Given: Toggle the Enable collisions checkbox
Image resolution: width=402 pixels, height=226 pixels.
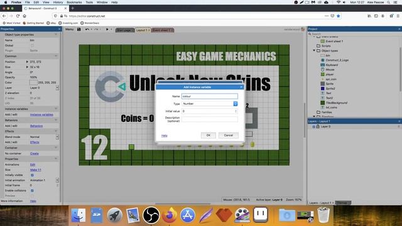Looking at the screenshot, I should [x=32, y=191].
